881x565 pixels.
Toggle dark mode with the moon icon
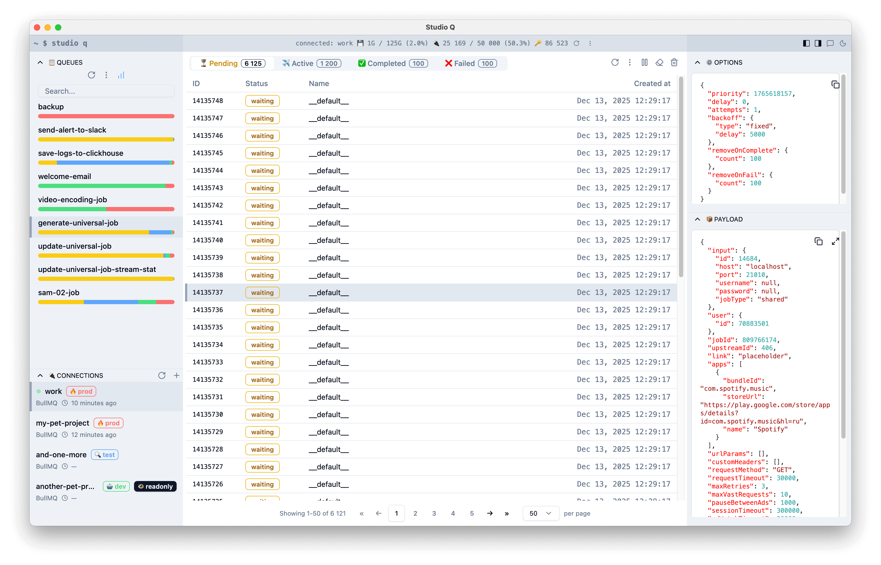coord(843,43)
